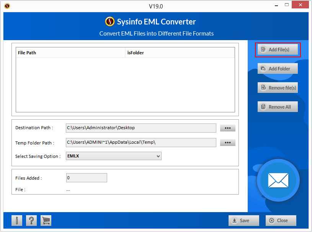Click the Add Folder button
312x232 pixels.
click(278, 68)
